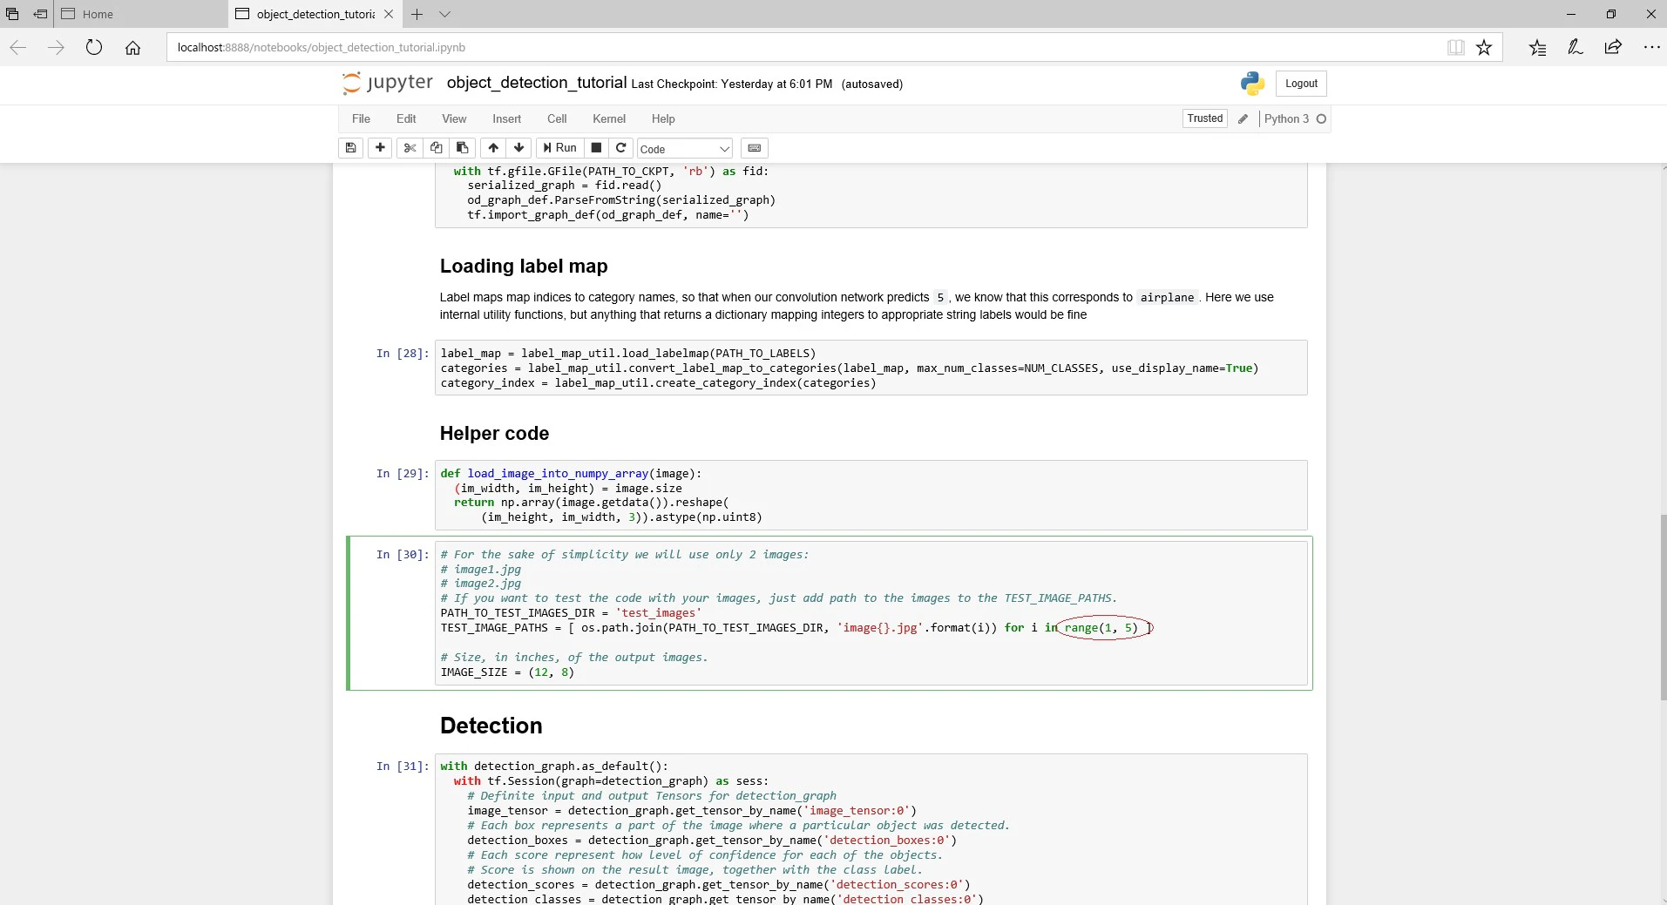Close the object_detection_tutorial browser tab
Screen dimensions: 1667x905
pos(389,14)
